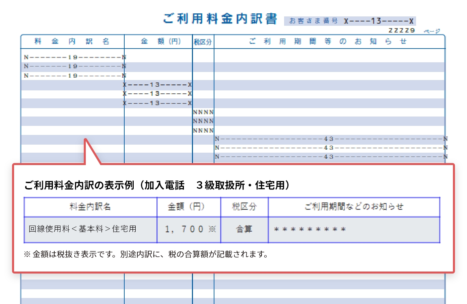This screenshot has width=467, height=304.
Task: Click 金額(円) header in the blue form
Action: point(160,42)
